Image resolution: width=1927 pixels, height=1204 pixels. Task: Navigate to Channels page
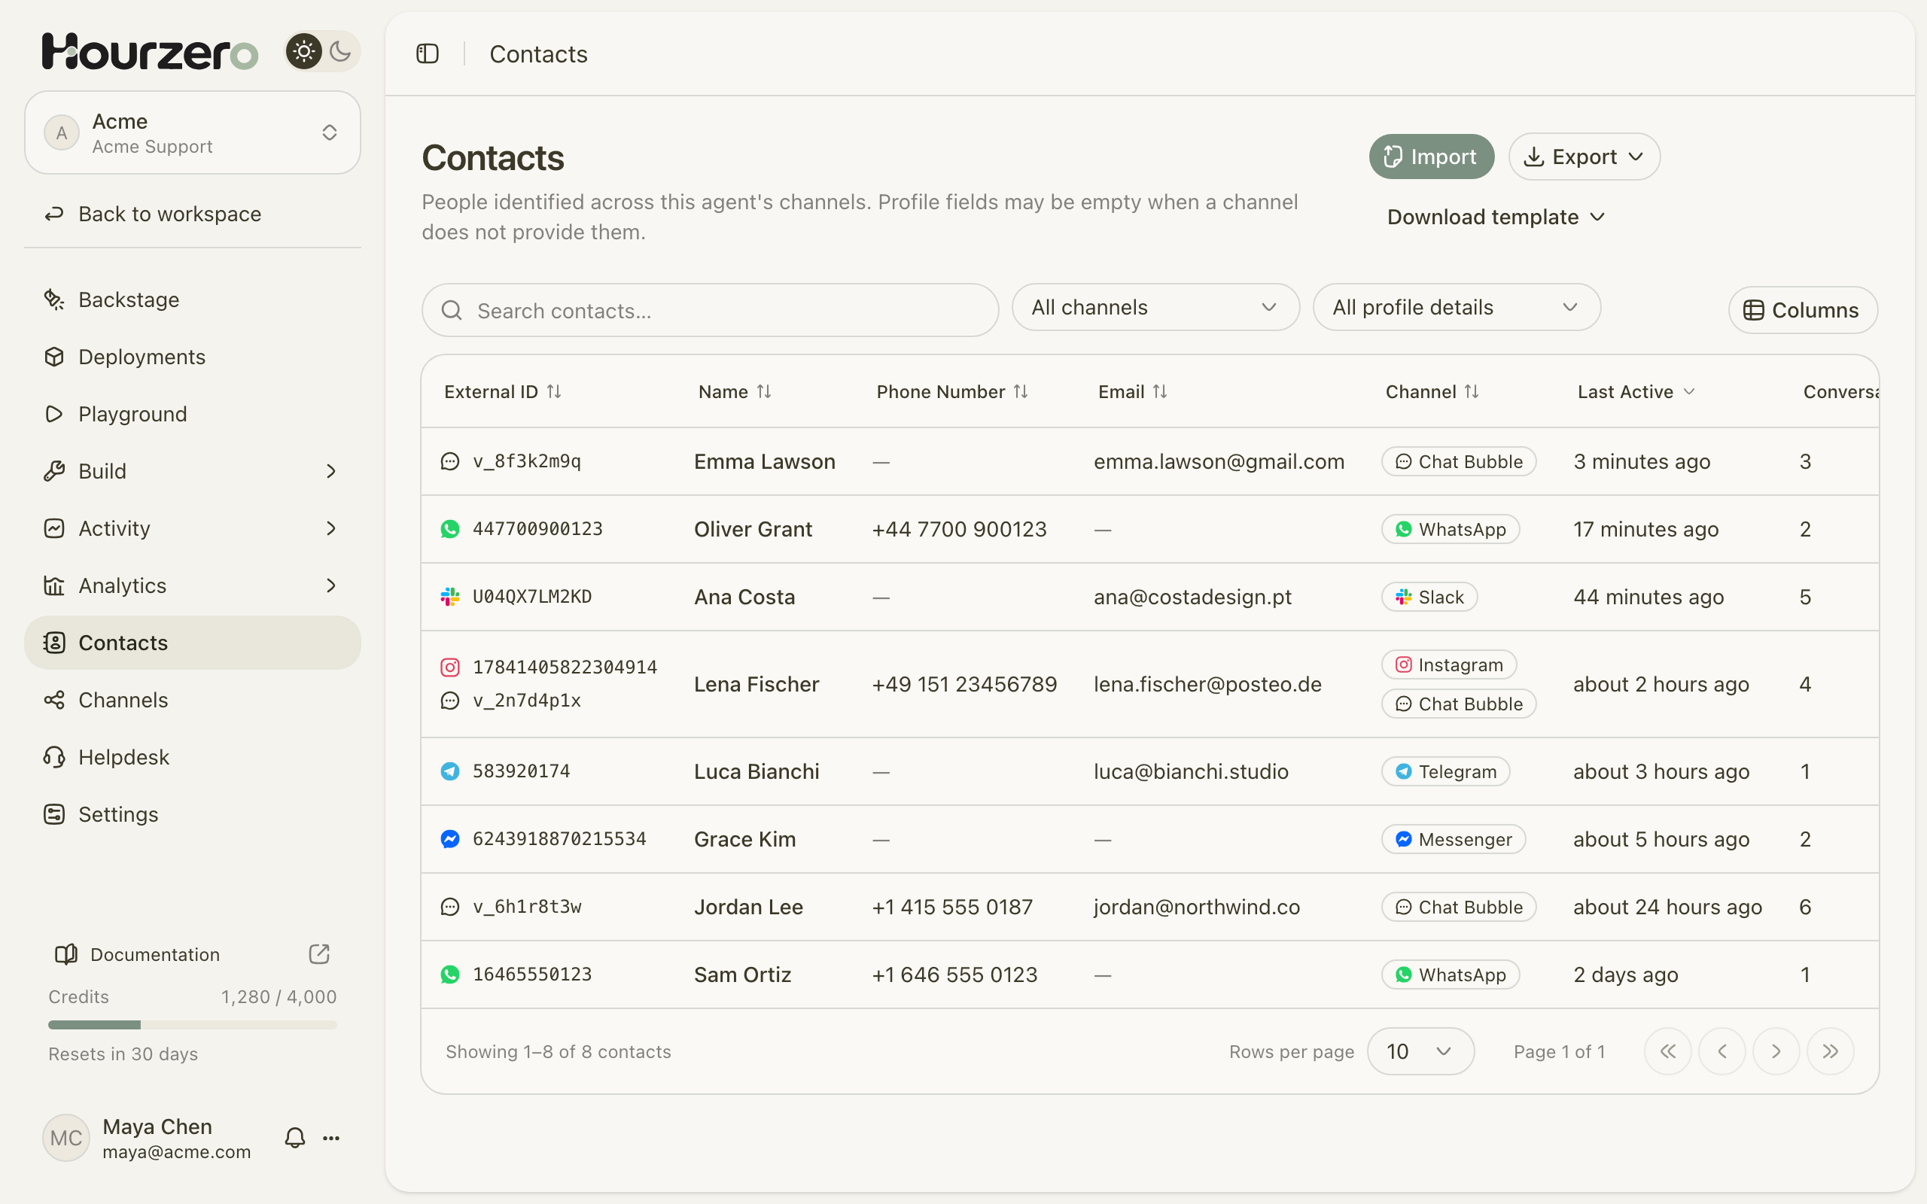pos(193,700)
